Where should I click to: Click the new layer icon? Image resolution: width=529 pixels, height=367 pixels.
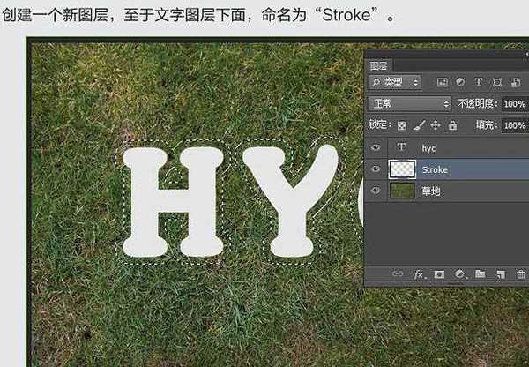(x=500, y=274)
